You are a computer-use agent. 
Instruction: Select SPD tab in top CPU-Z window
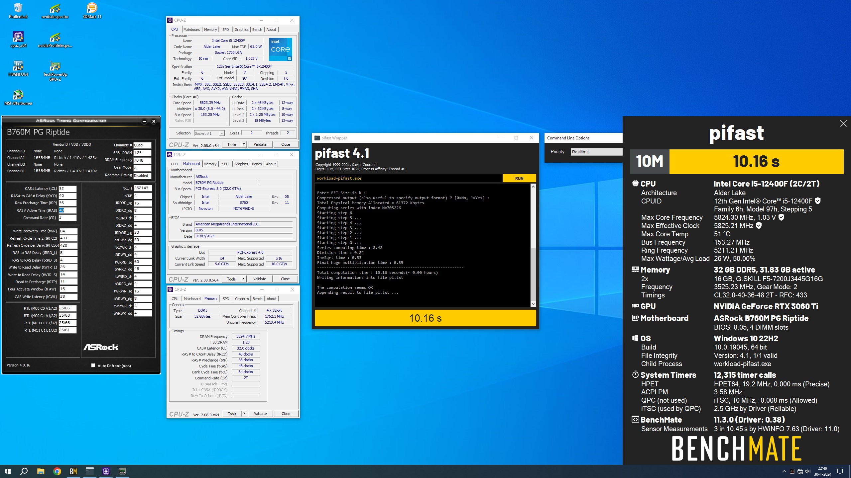(x=225, y=30)
